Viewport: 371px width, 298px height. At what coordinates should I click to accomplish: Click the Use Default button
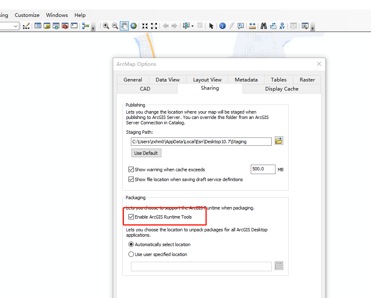pyautogui.click(x=146, y=153)
